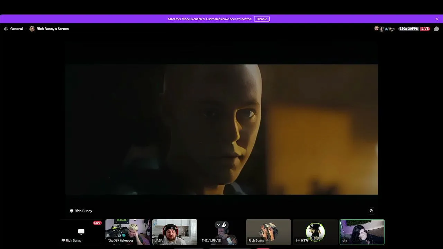443x249 pixels.
Task: Click the "Rich Bunny's Screen" title
Action: pyautogui.click(x=53, y=29)
